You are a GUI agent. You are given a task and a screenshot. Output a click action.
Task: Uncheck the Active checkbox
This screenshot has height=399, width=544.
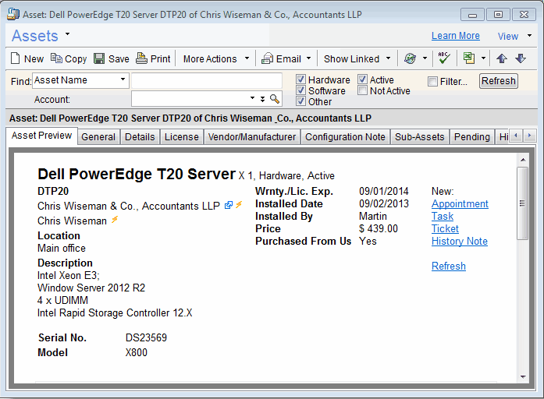click(x=362, y=79)
